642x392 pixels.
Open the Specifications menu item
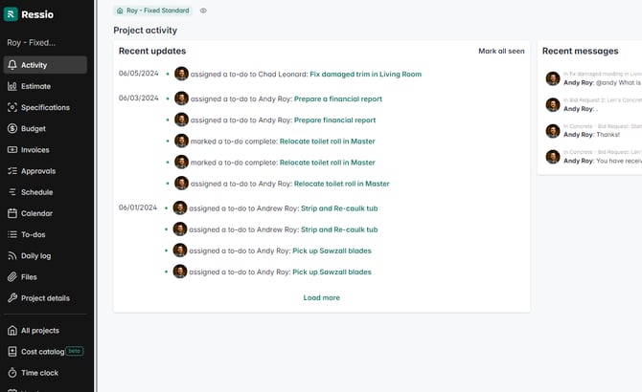click(x=45, y=107)
